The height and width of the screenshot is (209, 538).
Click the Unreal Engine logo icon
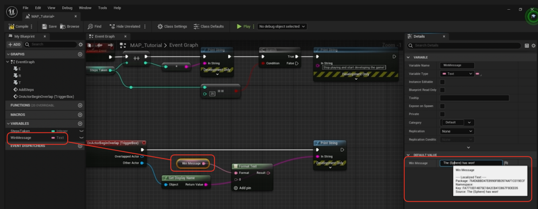pyautogui.click(x=12, y=12)
